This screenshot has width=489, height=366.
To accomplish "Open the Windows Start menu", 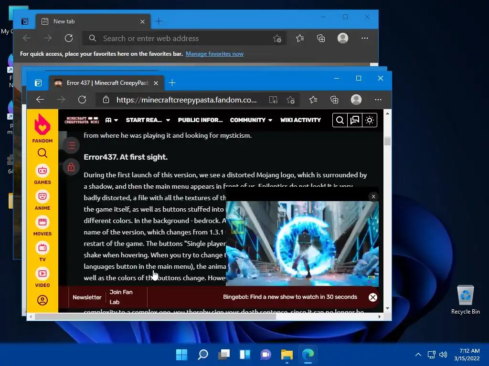I will point(181,355).
